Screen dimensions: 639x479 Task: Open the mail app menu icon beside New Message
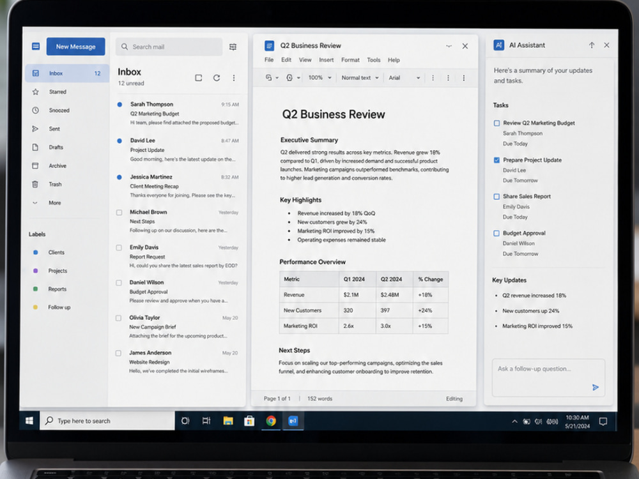coord(36,47)
